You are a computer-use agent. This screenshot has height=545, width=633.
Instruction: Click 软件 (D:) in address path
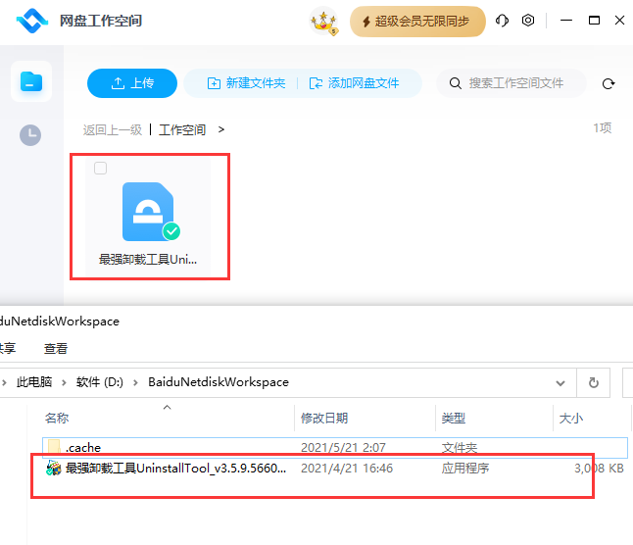point(100,382)
